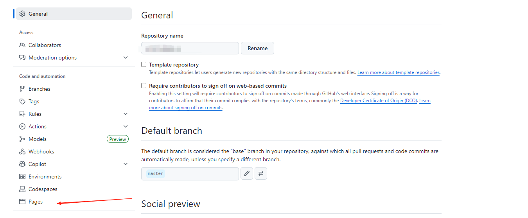Click the Social preview heading
Image resolution: width=528 pixels, height=218 pixels.
(171, 204)
